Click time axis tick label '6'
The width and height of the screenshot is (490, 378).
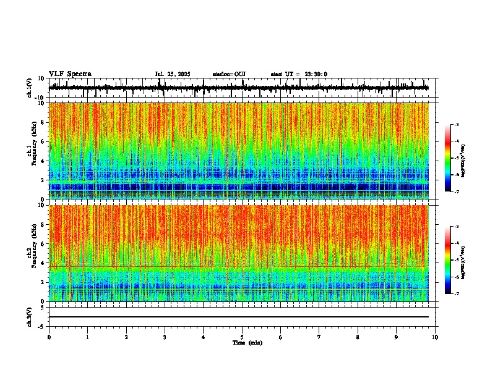[281, 337]
